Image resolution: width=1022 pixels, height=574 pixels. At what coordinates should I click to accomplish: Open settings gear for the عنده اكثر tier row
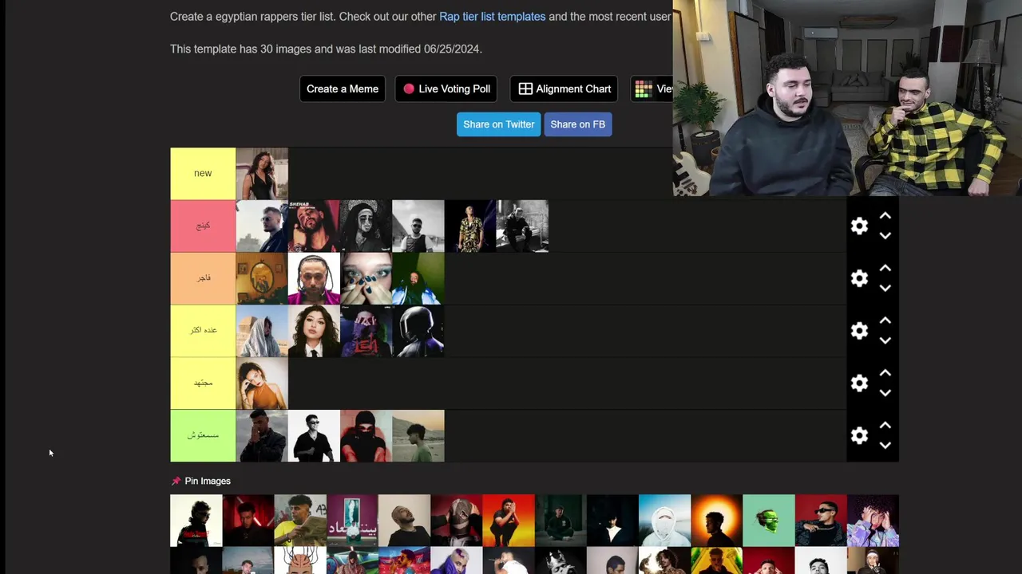(x=859, y=331)
